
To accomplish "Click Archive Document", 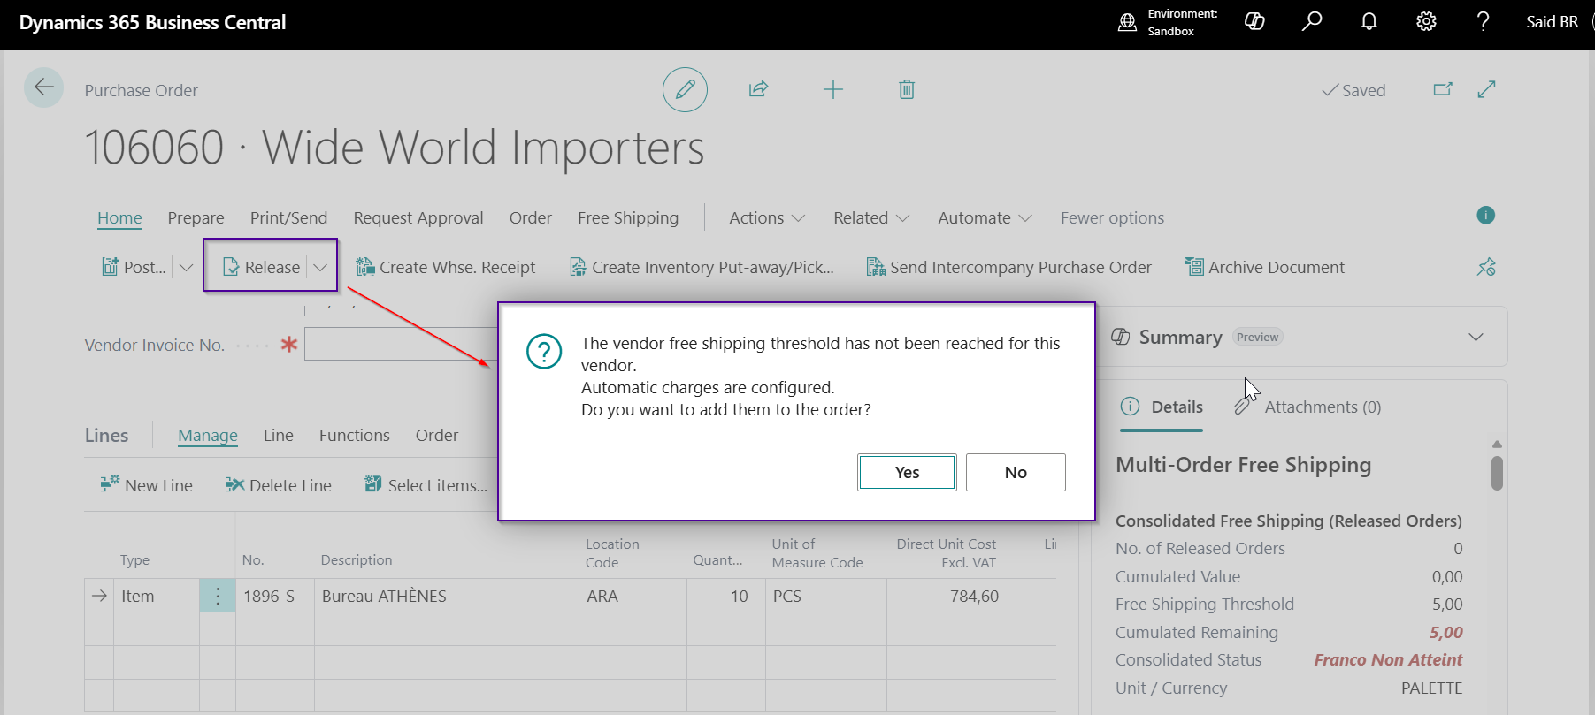I will click(1264, 267).
